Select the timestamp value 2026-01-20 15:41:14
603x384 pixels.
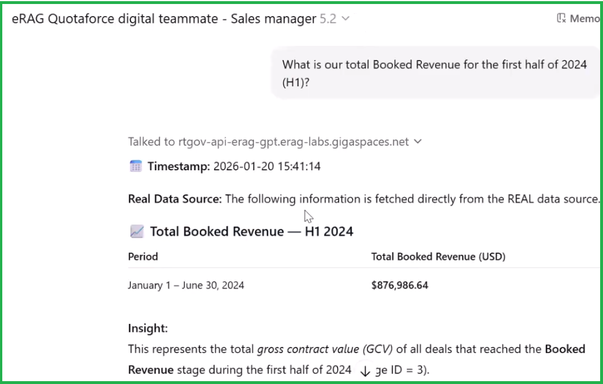pyautogui.click(x=267, y=166)
